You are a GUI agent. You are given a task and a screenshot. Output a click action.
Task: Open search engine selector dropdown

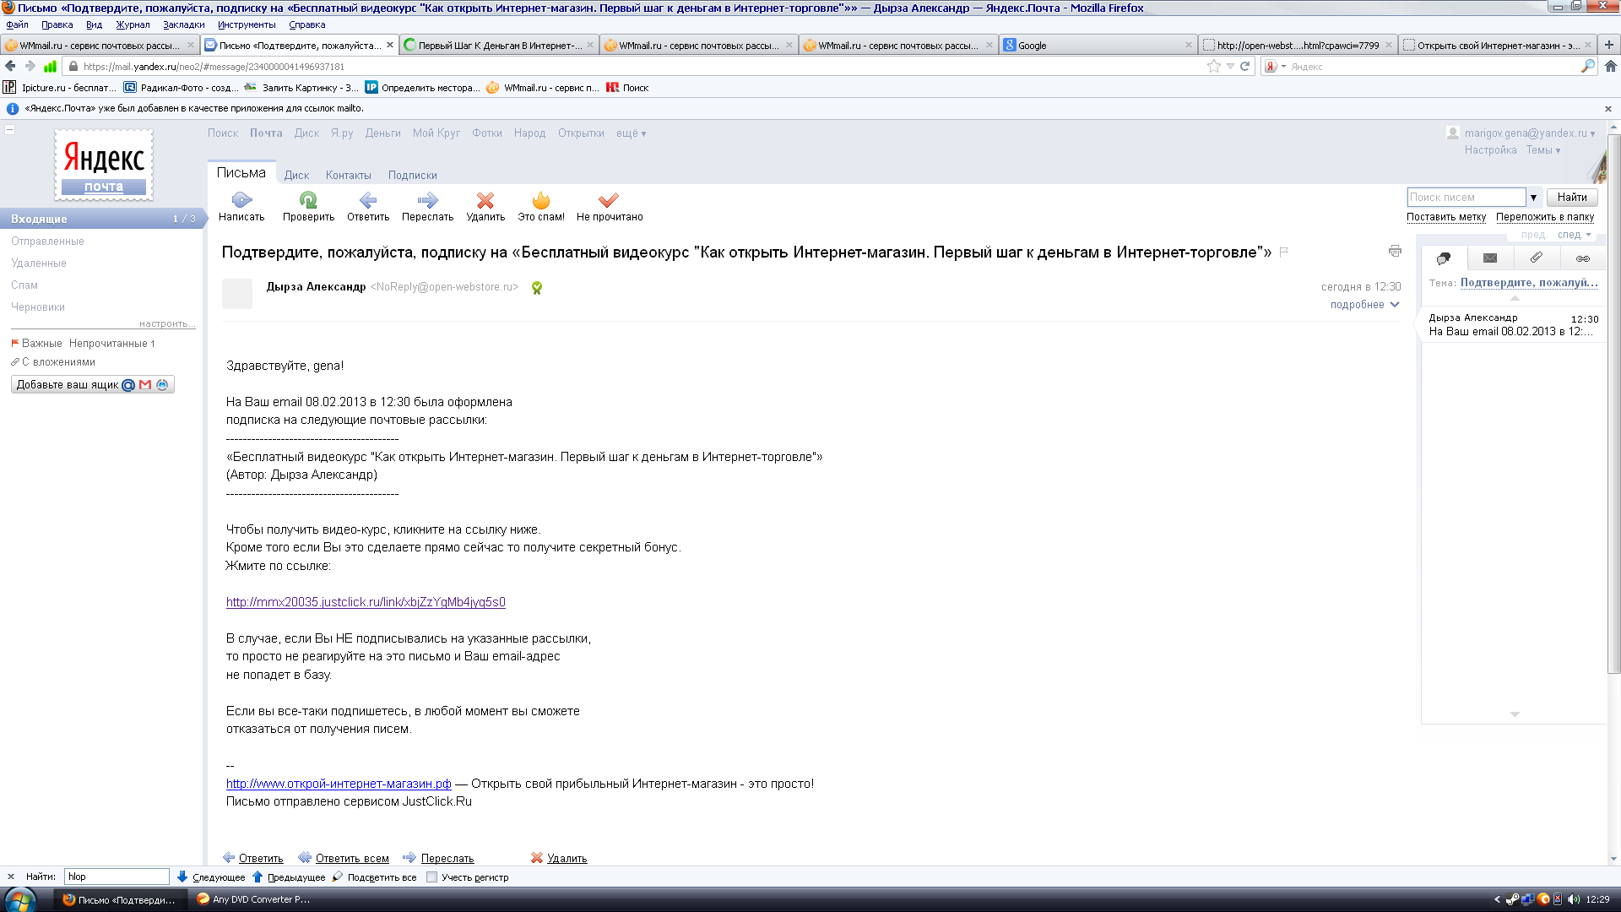coord(1275,66)
